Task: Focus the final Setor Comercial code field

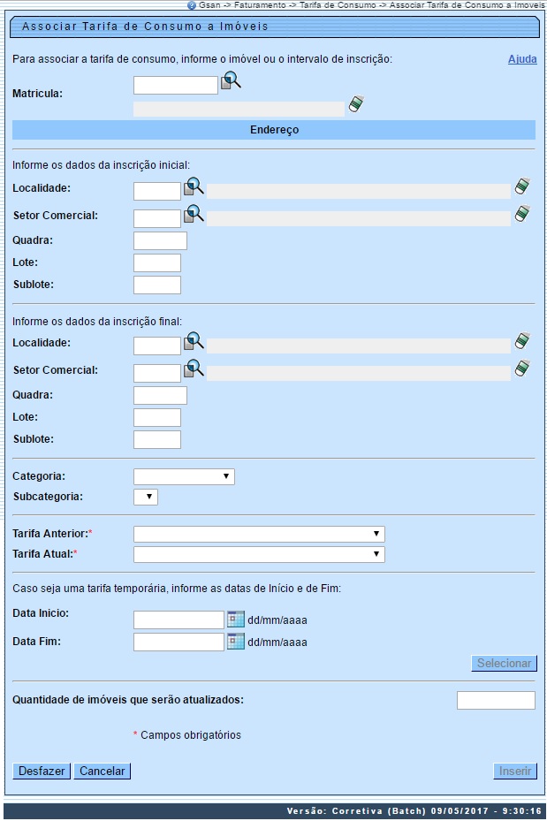Action: tap(157, 373)
